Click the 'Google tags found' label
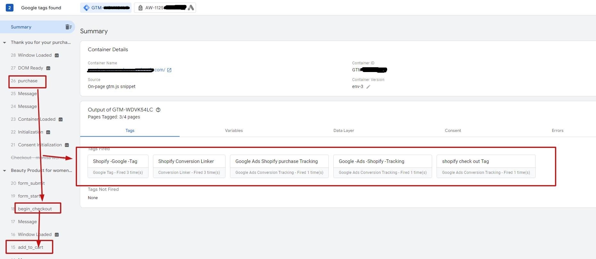 click(x=41, y=8)
